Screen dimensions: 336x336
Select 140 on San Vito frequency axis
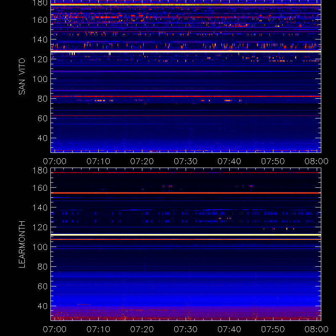click(x=40, y=39)
